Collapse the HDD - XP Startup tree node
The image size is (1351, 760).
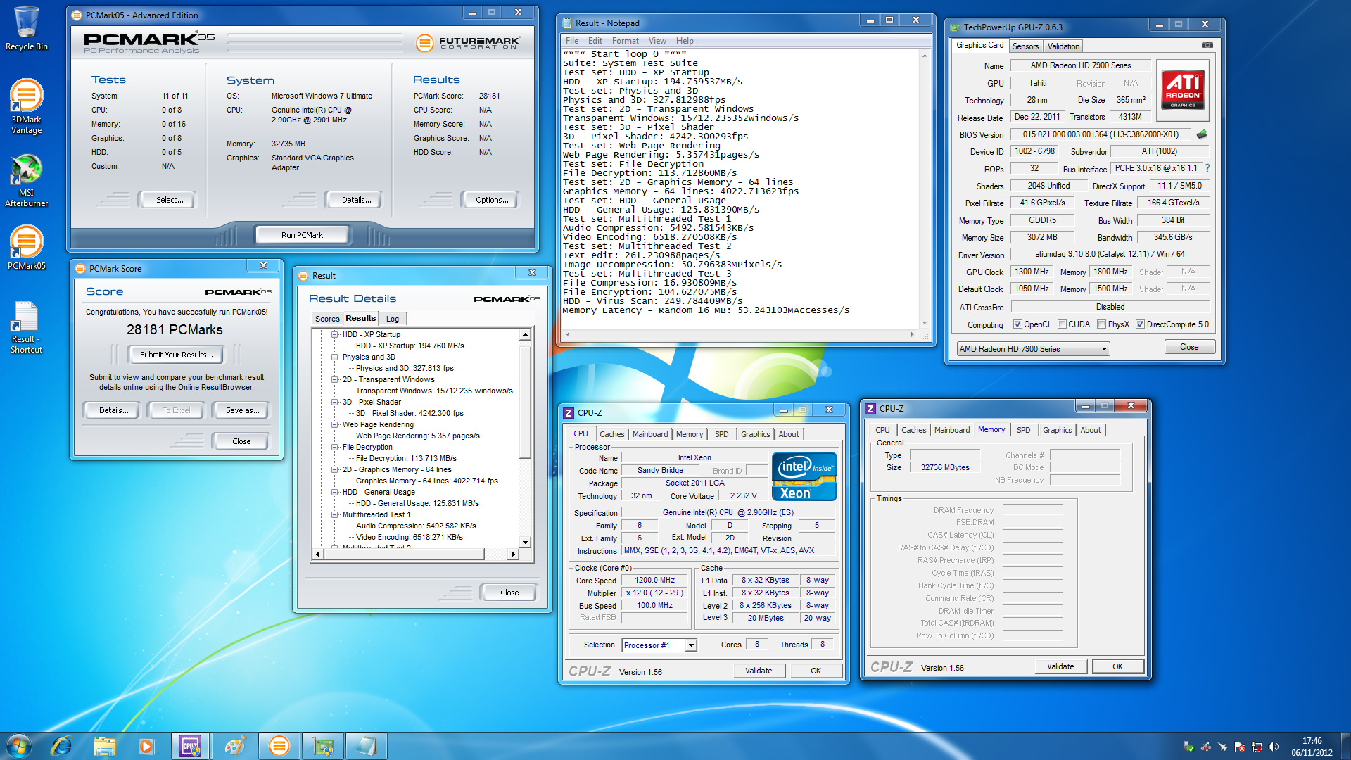(x=335, y=335)
